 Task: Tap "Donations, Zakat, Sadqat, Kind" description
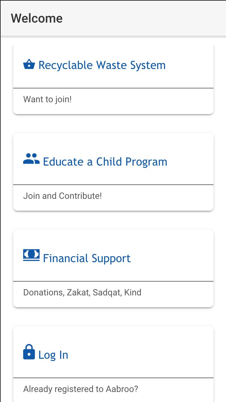click(x=82, y=293)
